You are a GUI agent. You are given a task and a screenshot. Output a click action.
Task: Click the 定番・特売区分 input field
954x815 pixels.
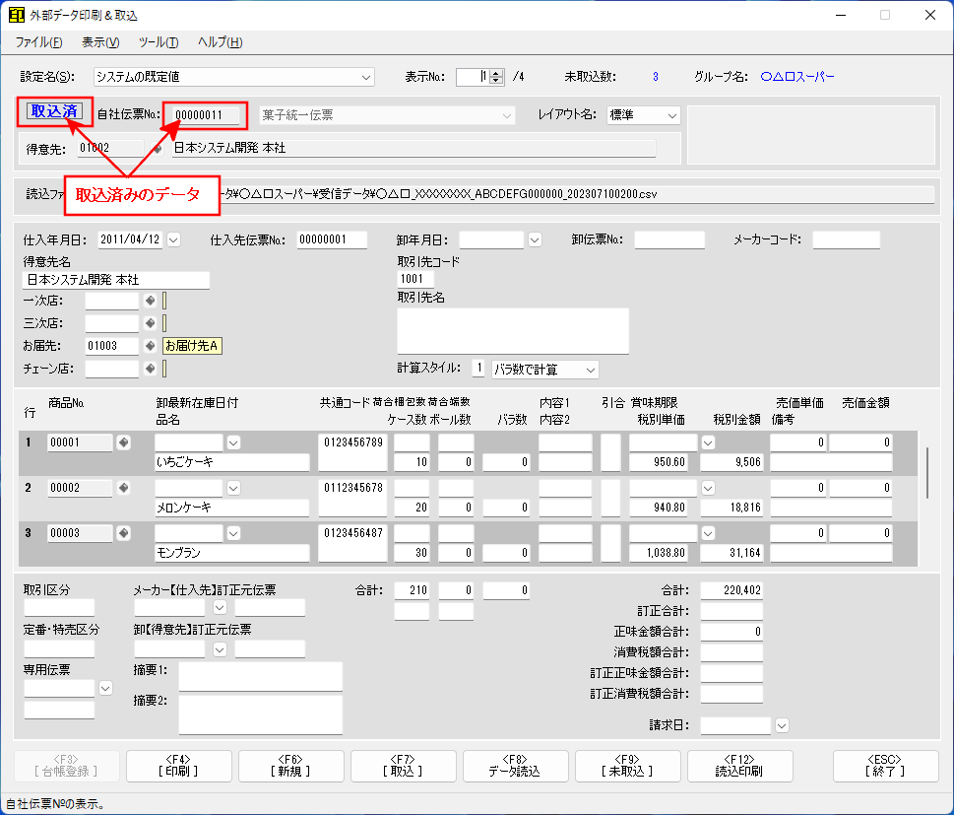(59, 648)
